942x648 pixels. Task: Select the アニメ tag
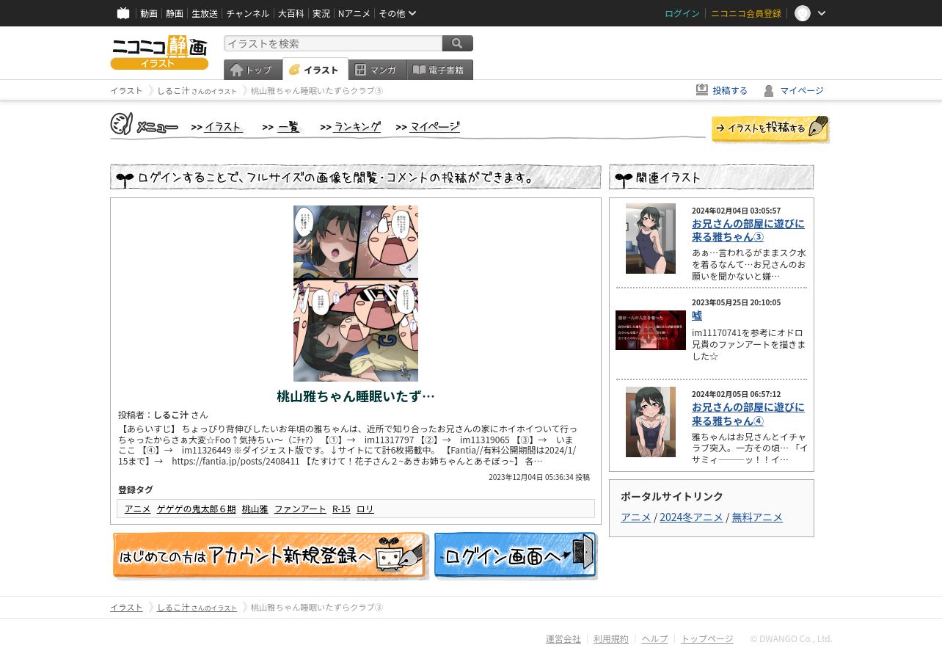[x=137, y=509]
